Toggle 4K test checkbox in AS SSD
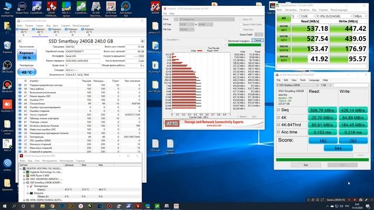Image resolution: width=374 pixels, height=210 pixels. (278, 117)
